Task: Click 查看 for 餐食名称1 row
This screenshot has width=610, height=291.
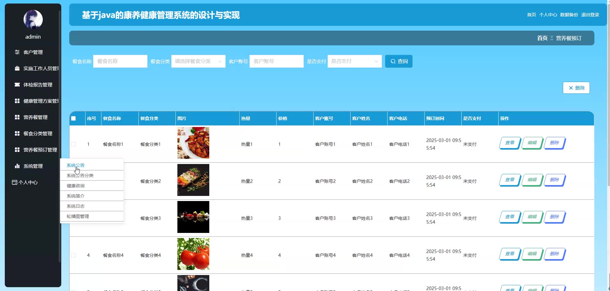Action: point(510,143)
